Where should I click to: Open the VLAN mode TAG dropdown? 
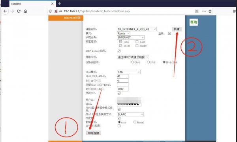point(129,72)
